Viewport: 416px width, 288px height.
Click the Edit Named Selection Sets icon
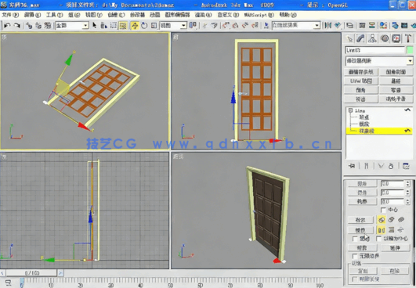(266, 26)
